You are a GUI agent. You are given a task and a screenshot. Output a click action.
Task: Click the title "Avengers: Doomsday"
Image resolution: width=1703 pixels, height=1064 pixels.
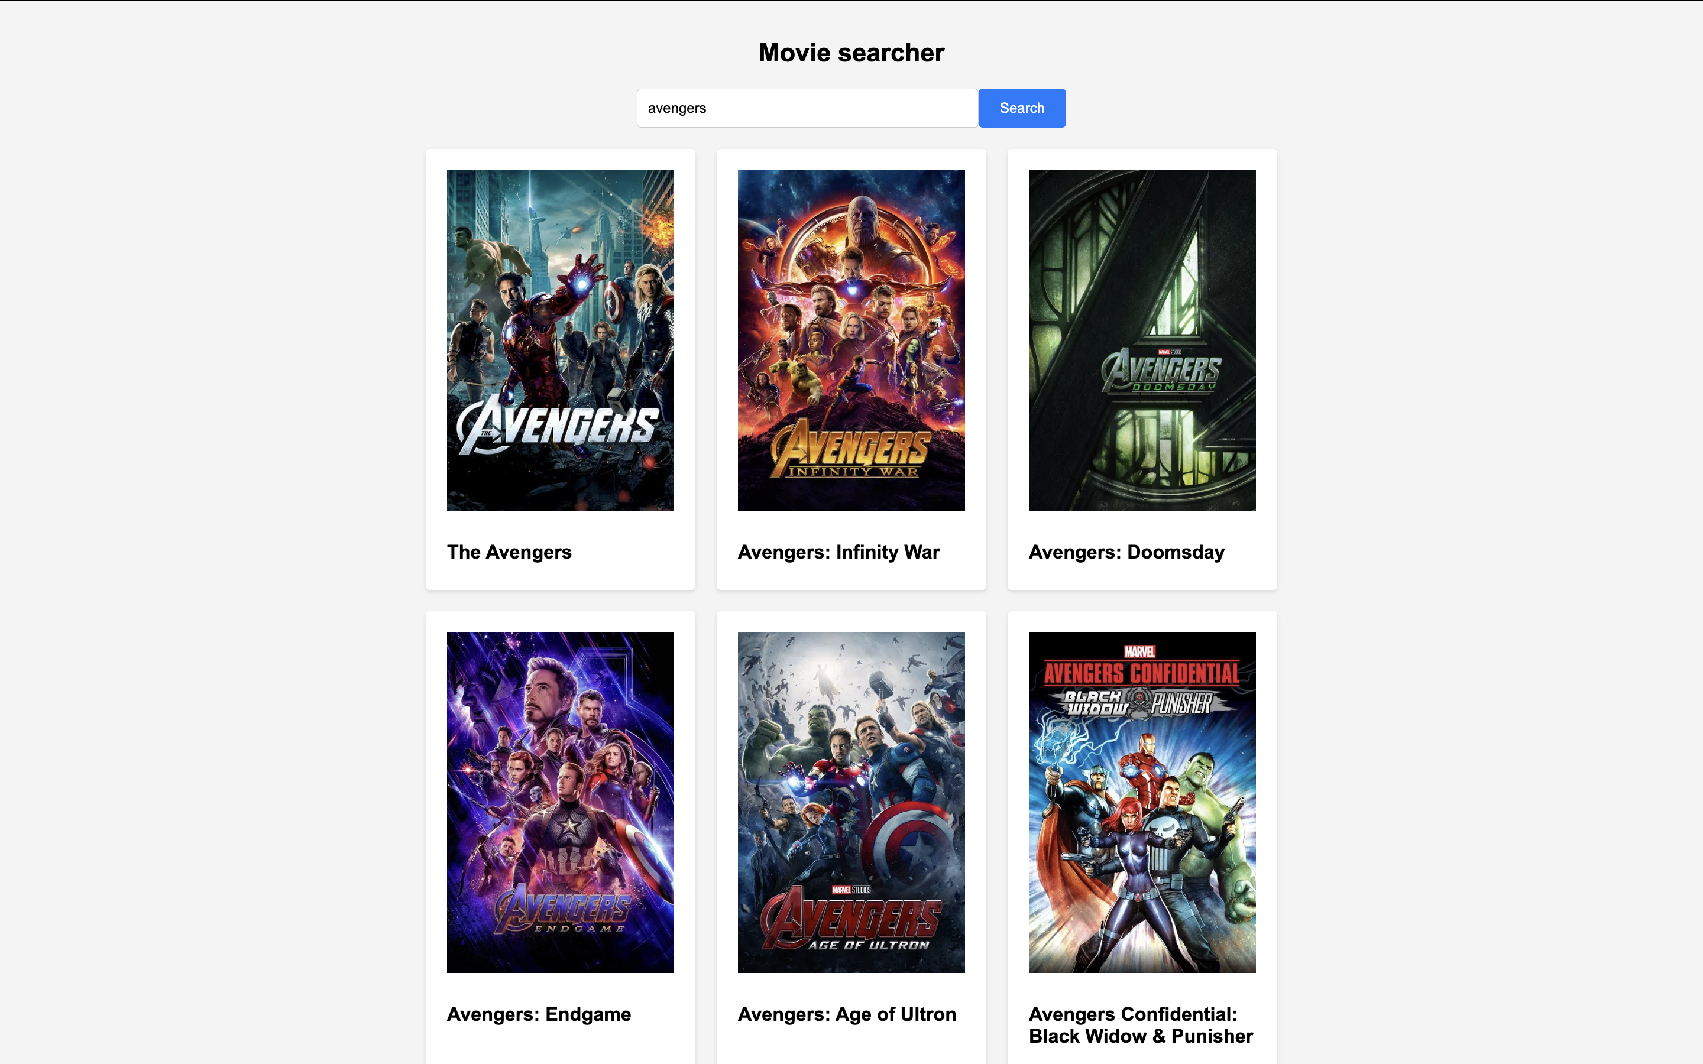click(x=1126, y=552)
